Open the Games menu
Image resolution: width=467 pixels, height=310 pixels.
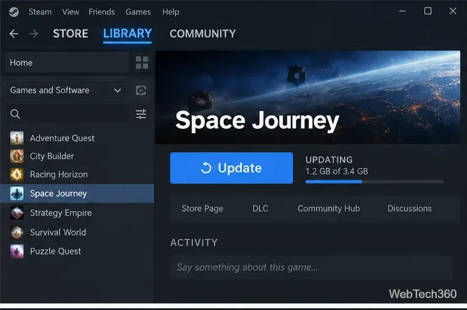138,12
